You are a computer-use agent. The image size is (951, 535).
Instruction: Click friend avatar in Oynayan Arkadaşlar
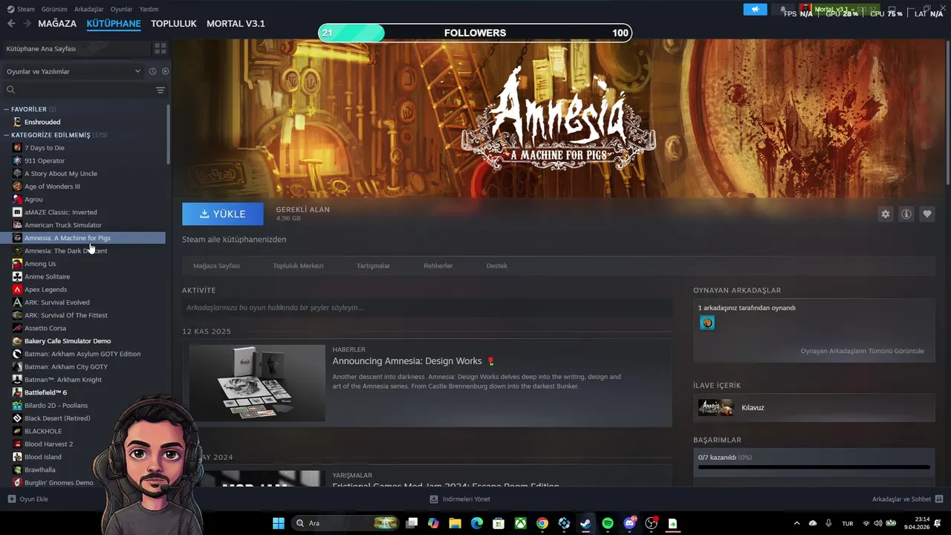pos(707,322)
